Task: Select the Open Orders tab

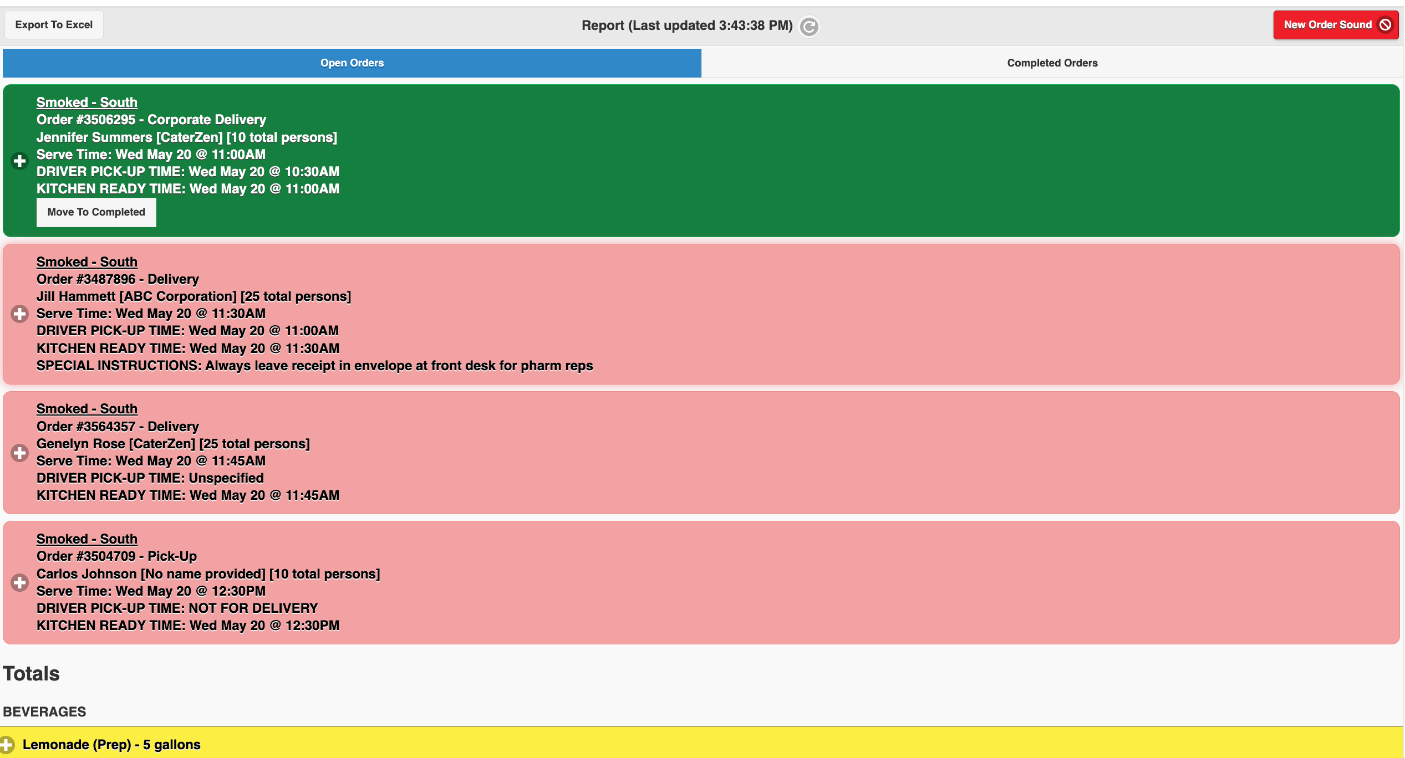Action: (x=352, y=63)
